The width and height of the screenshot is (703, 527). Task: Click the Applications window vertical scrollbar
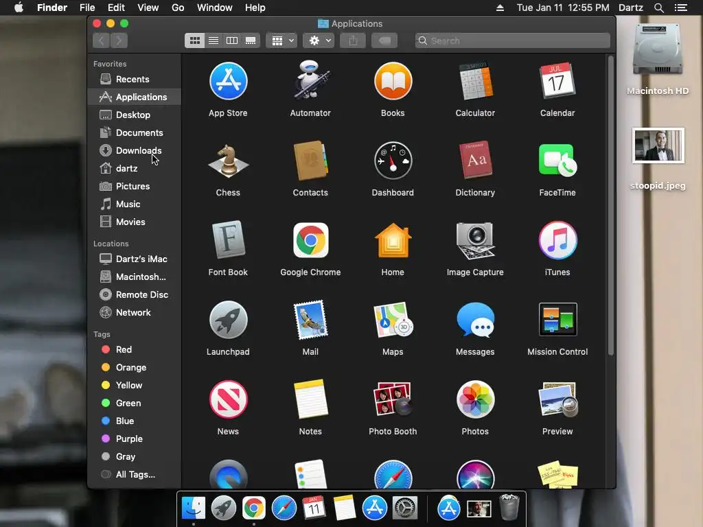610,206
